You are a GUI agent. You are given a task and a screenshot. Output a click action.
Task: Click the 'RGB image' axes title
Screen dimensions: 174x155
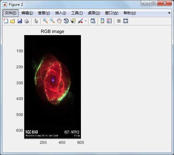click(x=52, y=31)
